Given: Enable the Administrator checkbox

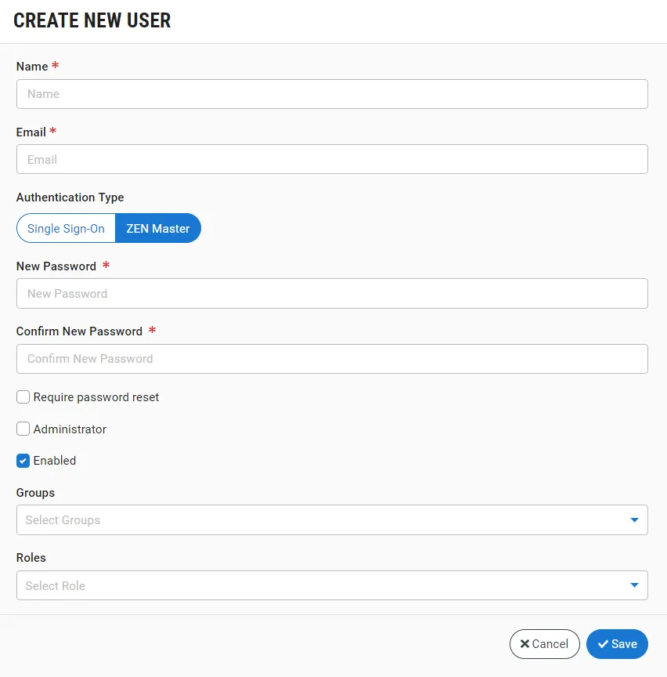Looking at the screenshot, I should (23, 429).
